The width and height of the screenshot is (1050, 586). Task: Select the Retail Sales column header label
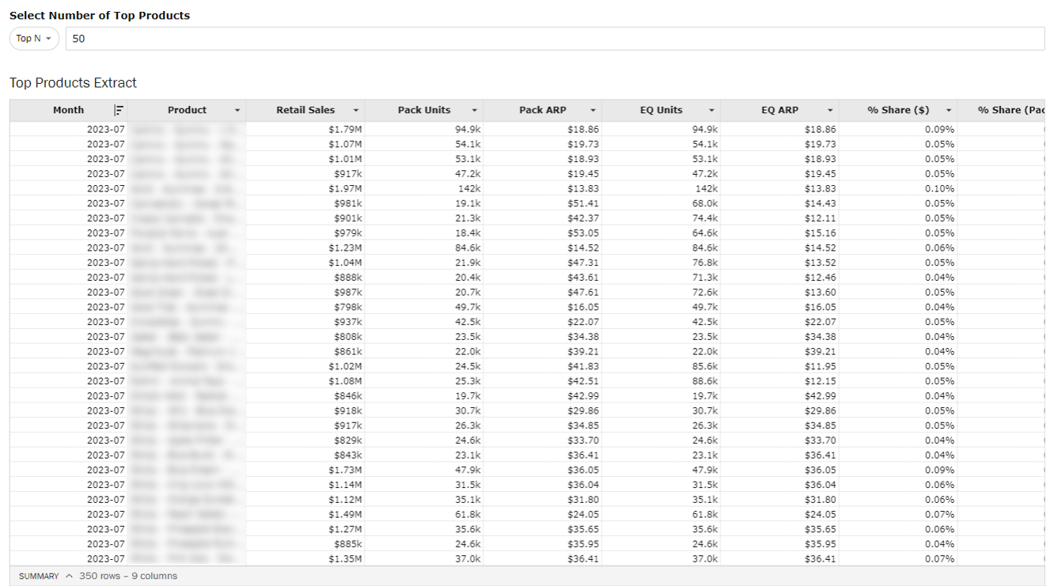(x=305, y=111)
